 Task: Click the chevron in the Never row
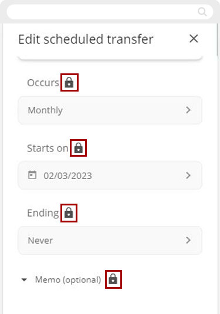click(x=188, y=240)
